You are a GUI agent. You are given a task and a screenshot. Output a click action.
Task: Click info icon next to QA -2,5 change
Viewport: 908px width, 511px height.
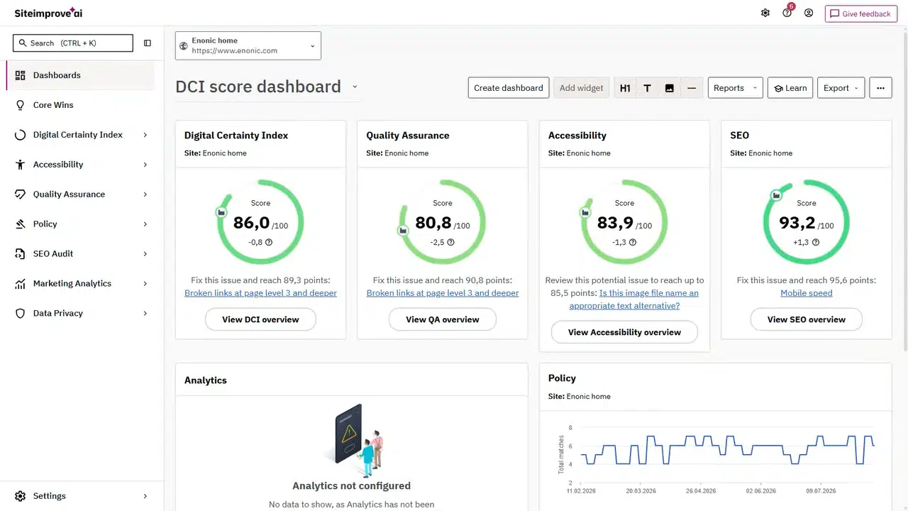click(450, 242)
